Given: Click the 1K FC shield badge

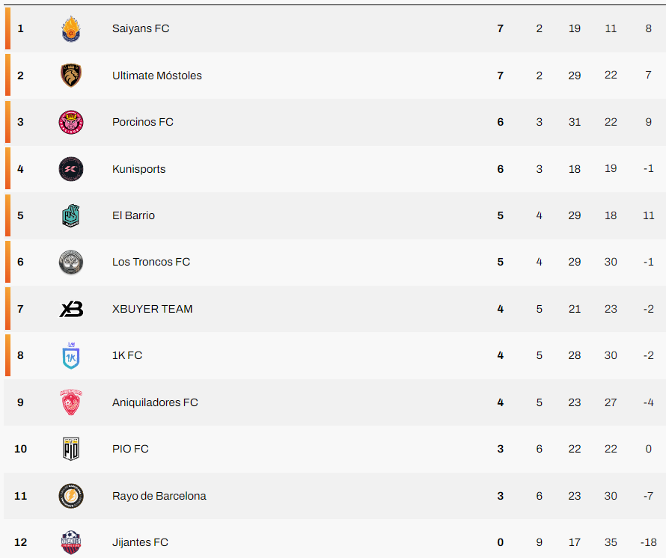Looking at the screenshot, I should pos(72,355).
